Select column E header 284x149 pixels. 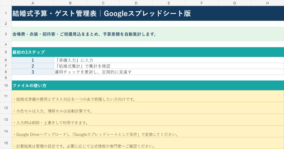click(169, 3)
